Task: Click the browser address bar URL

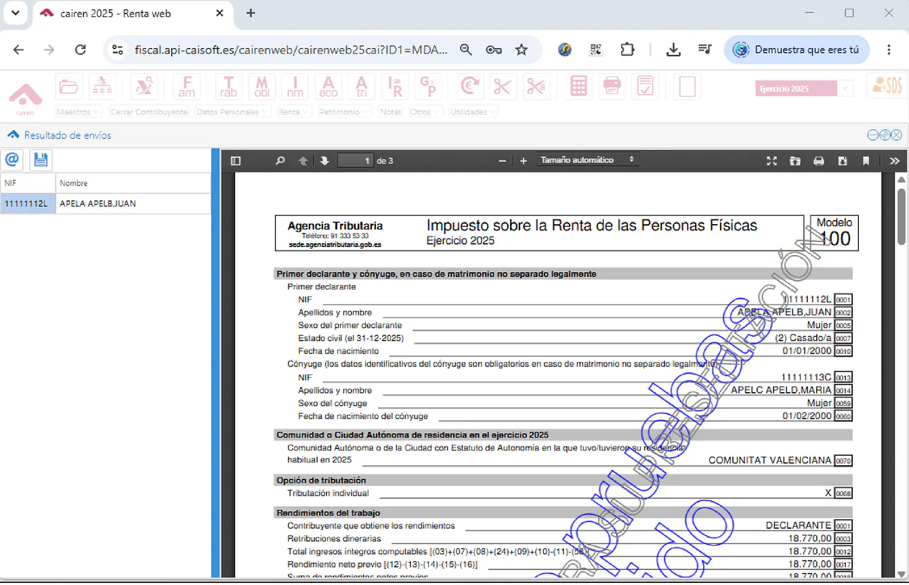Action: click(291, 49)
